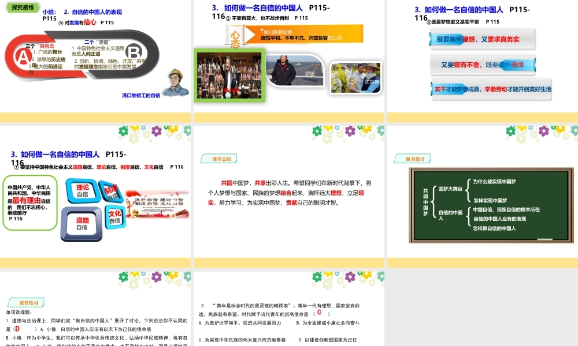Viewport: 578px width, 346px height.
Task: Click the orange 我们需要培育 banner
Action: 312,33
